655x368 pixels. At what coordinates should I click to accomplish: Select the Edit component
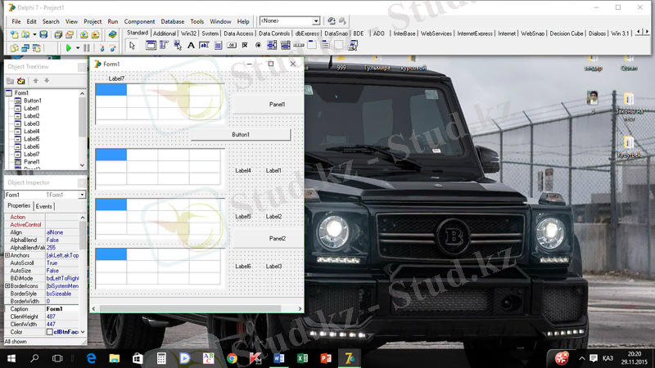pyautogui.click(x=204, y=46)
